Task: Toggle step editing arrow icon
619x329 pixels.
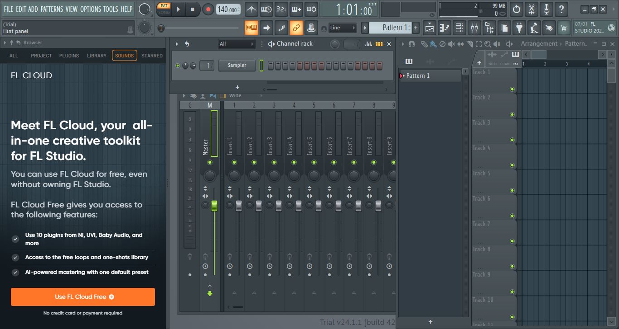Action: (x=266, y=28)
